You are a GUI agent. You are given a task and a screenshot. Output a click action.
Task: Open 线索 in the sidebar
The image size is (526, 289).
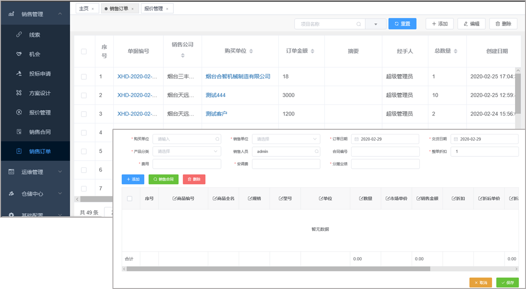click(x=34, y=35)
